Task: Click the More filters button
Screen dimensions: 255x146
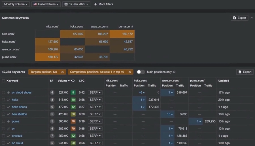Action: coord(104,4)
